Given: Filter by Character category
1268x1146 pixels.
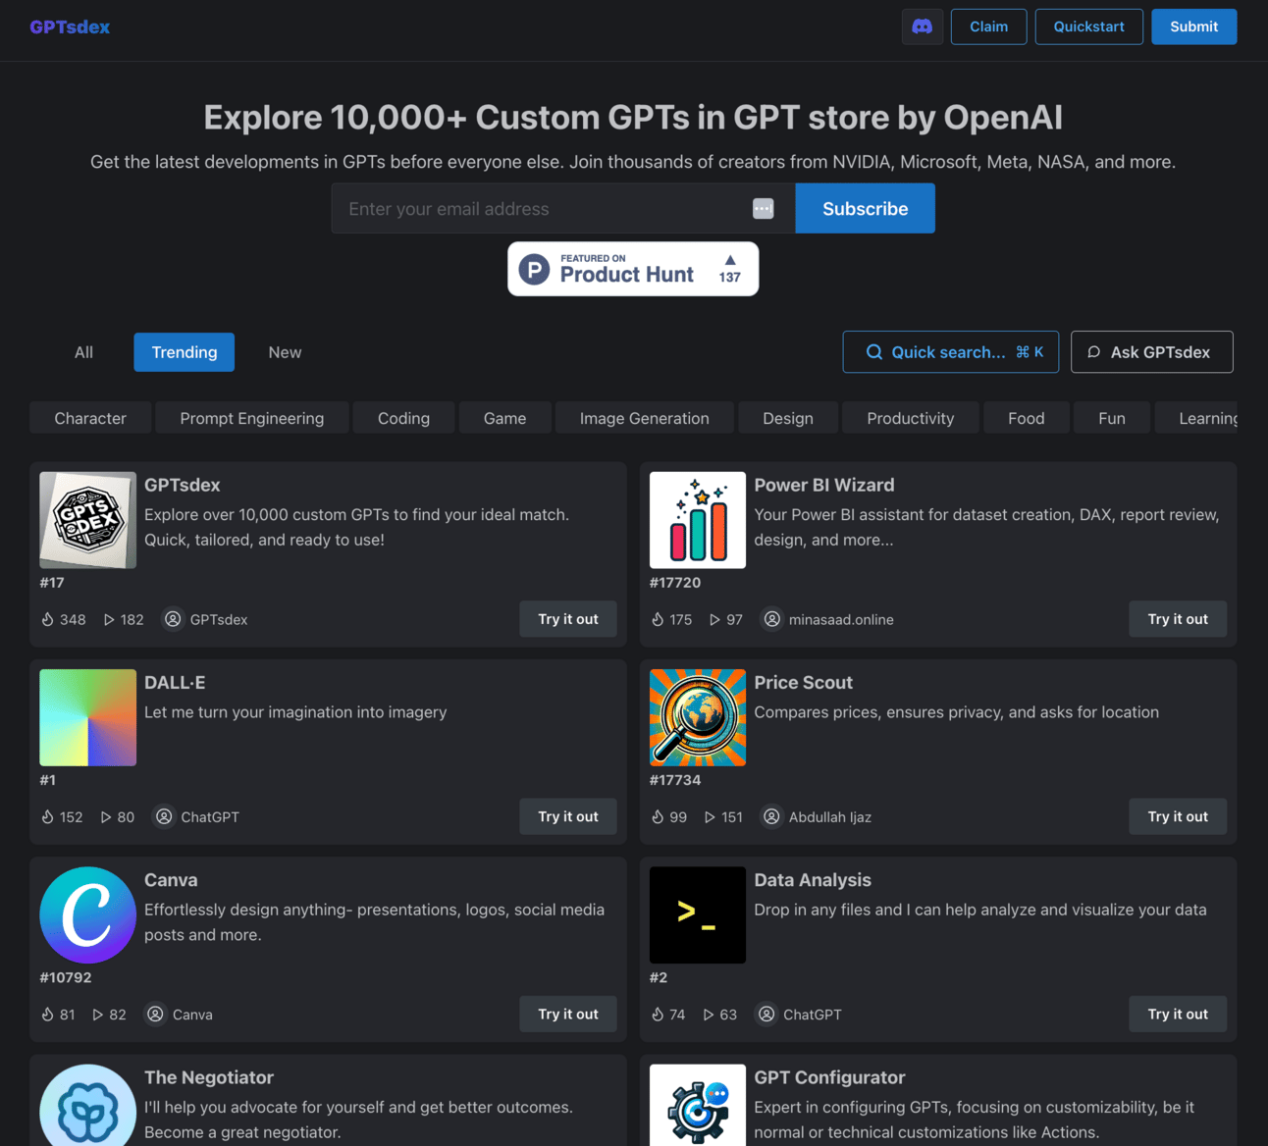Looking at the screenshot, I should [x=90, y=418].
